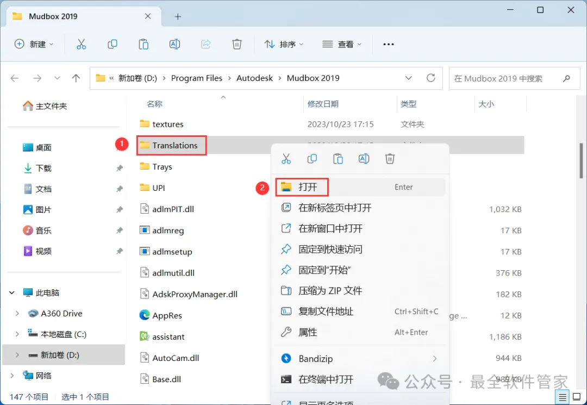Click the Paste icon in the context menu
Screen dimensions: 587x405
click(x=338, y=159)
